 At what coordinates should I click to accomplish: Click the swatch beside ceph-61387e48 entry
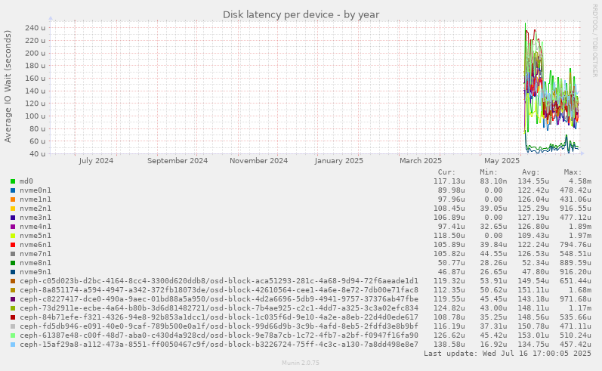coord(13,335)
